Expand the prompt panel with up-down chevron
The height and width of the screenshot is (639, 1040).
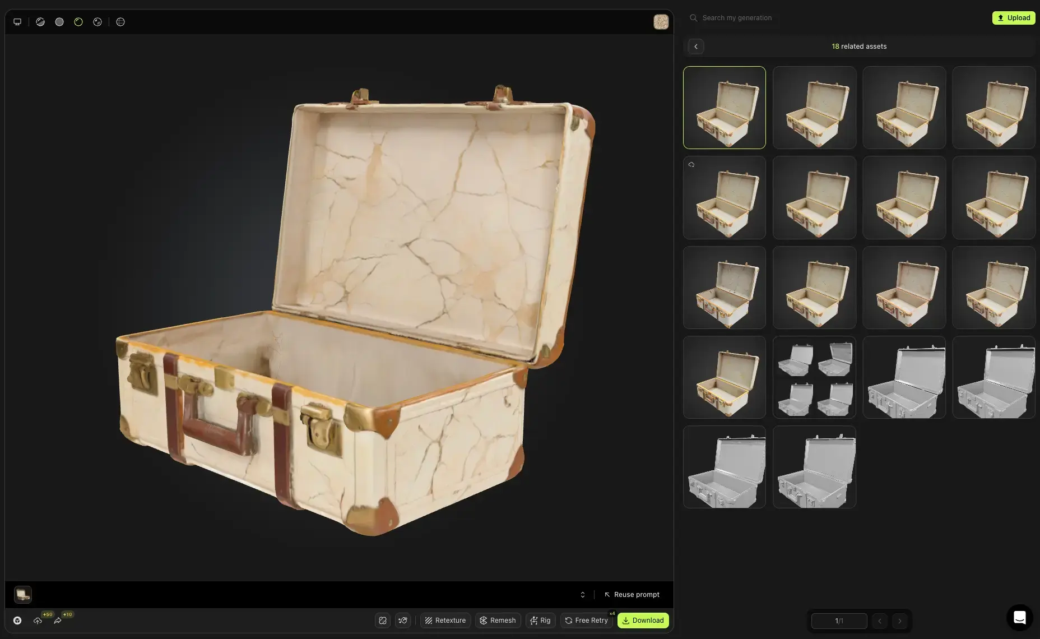point(583,595)
